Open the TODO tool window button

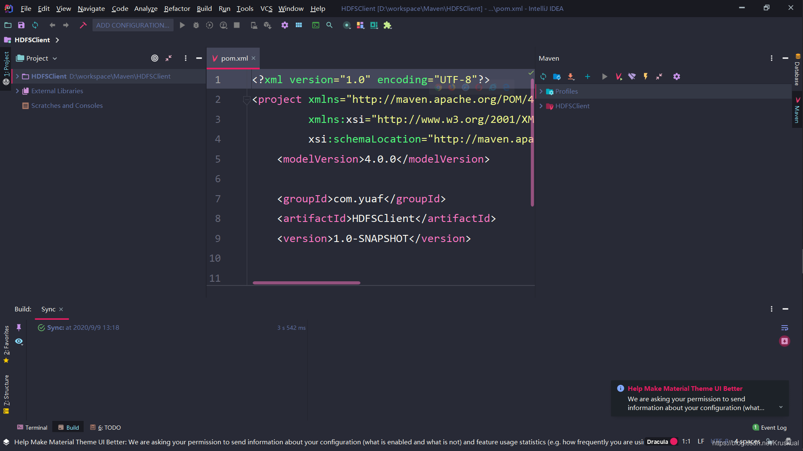[105, 427]
